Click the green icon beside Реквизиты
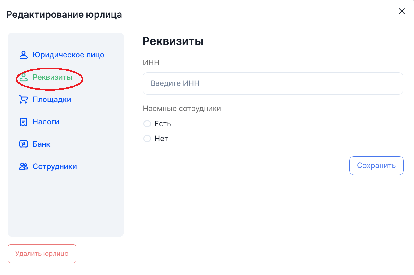 [24, 78]
